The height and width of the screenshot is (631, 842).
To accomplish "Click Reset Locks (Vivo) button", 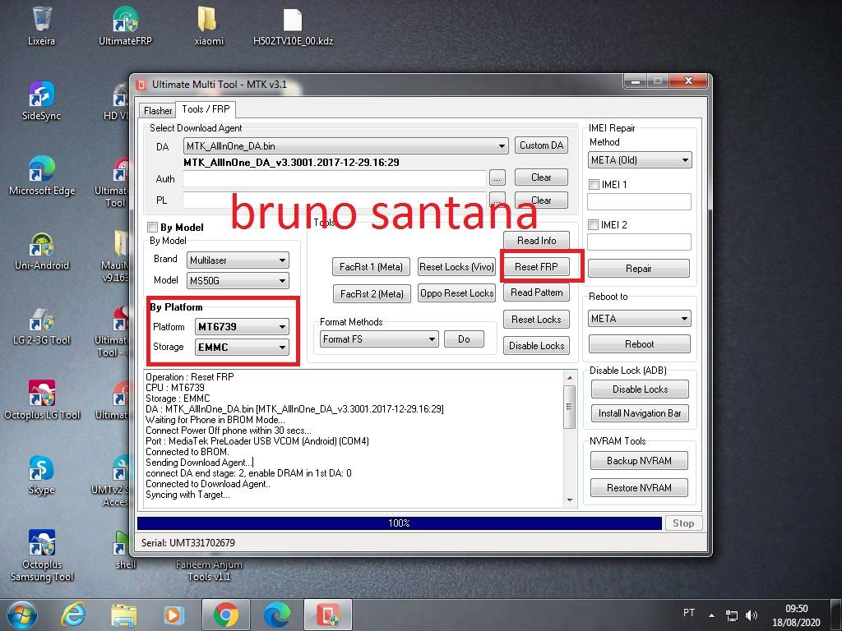I will click(456, 267).
